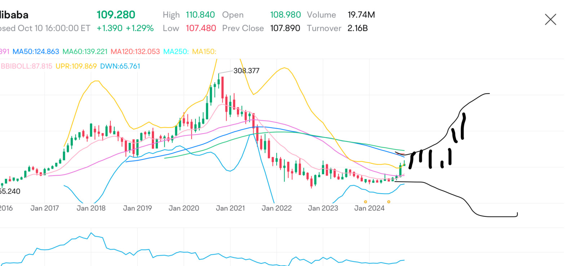Screen dimensions: 577x266
Task: Click the Jan 2019 axis label
Action: [137, 208]
